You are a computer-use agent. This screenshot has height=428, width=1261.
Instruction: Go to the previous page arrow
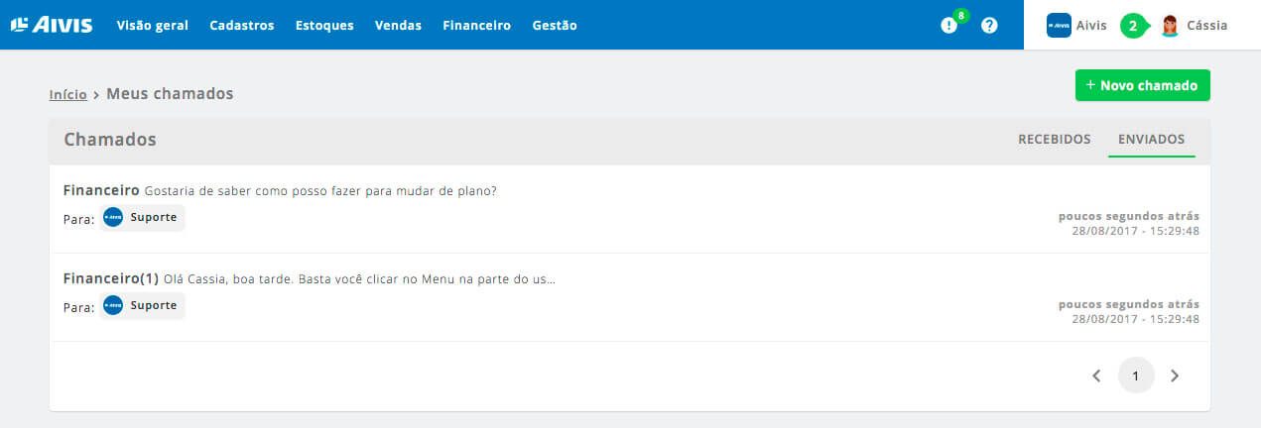pos(1096,375)
